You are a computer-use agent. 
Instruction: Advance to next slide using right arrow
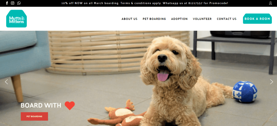pos(272,82)
